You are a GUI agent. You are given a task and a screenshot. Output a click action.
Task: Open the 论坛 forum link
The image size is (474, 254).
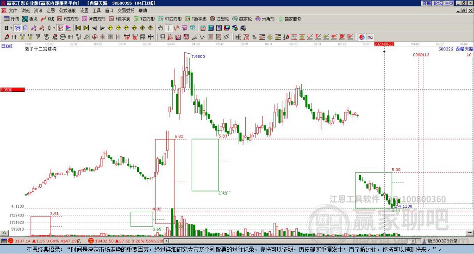click(x=438, y=3)
